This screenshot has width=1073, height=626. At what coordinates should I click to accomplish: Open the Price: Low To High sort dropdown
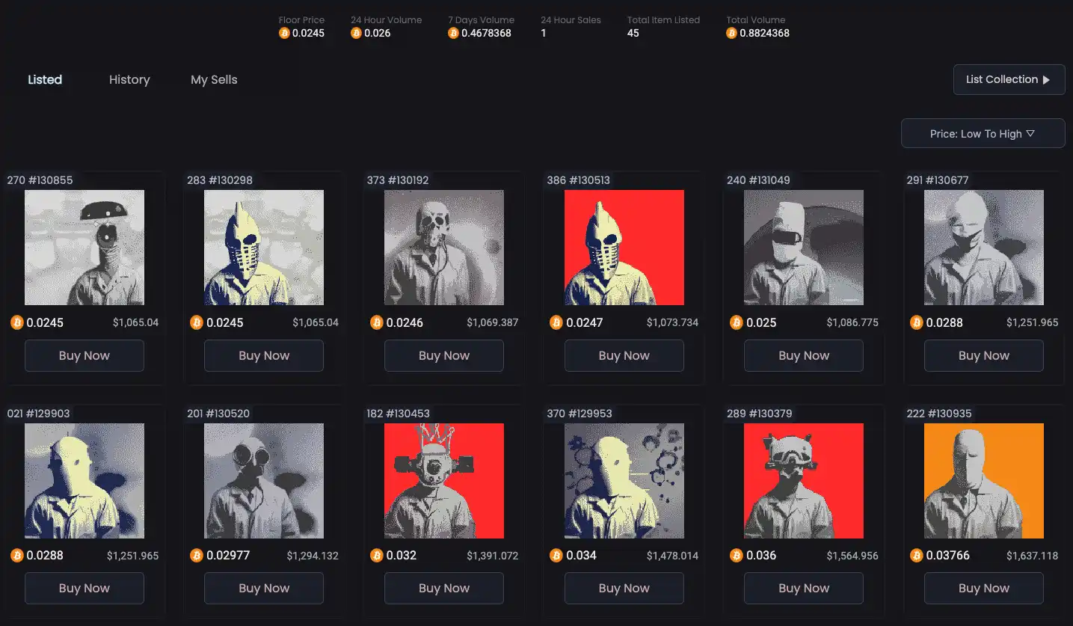(983, 133)
